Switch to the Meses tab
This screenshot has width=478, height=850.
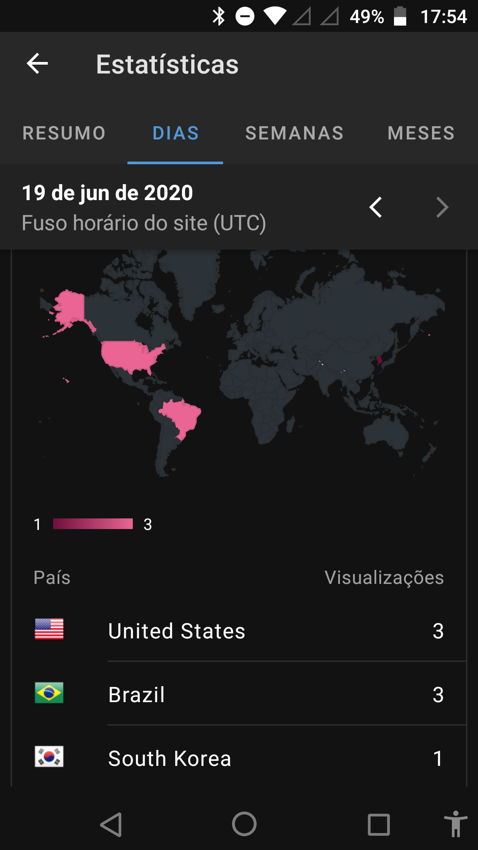[421, 133]
